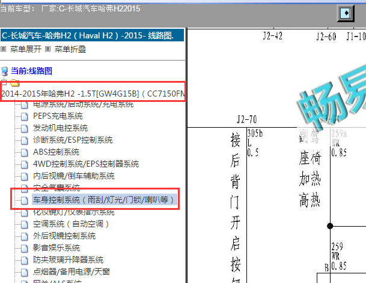The width and height of the screenshot is (366, 283).
Task: Open 点烟器/备用电源/天窗 diagram
Action: [72, 272]
